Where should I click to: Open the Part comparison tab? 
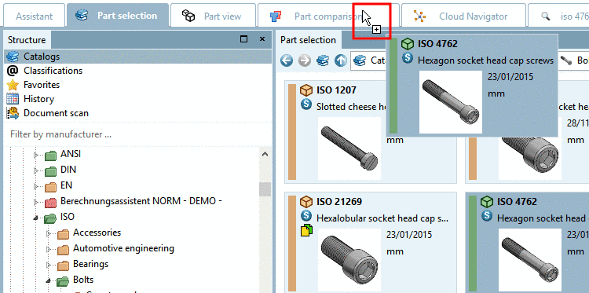(x=327, y=16)
